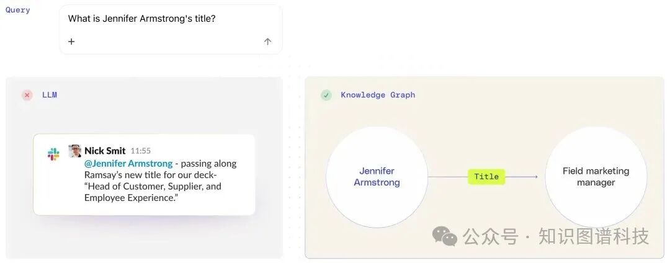Image resolution: width=670 pixels, height=263 pixels.
Task: Click the red X icon beside LLM
Action: tap(27, 95)
